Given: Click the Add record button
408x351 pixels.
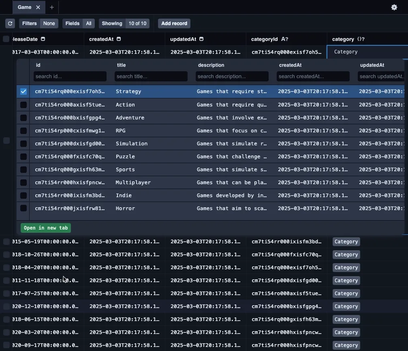Looking at the screenshot, I should click(174, 23).
